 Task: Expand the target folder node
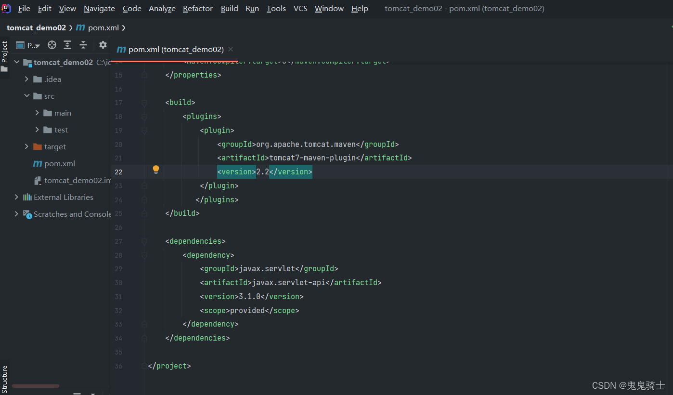27,146
